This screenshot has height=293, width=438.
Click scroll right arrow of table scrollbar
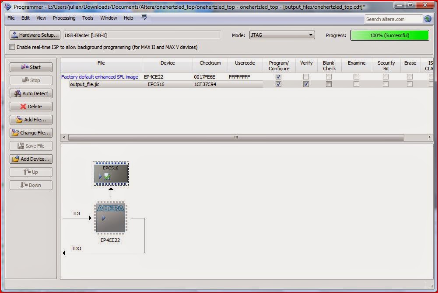click(x=429, y=137)
